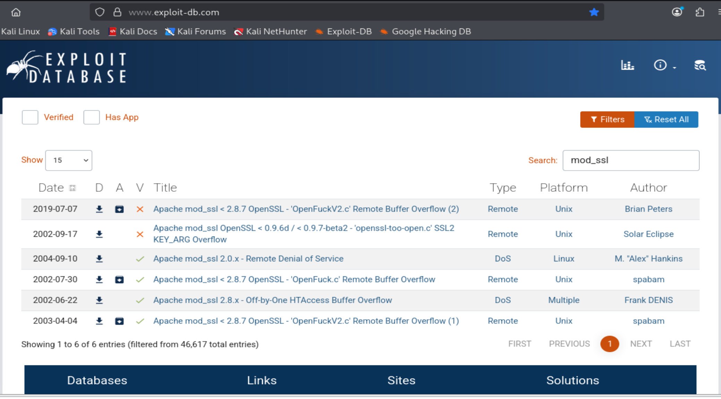Open the Google Hacking DB bookmark
721x399 pixels.
tap(425, 32)
